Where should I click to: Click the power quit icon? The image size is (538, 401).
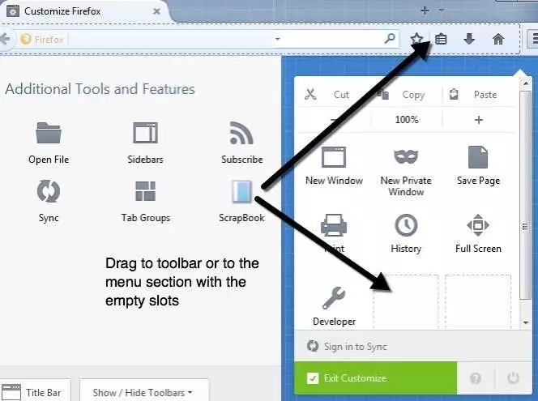[x=514, y=378]
